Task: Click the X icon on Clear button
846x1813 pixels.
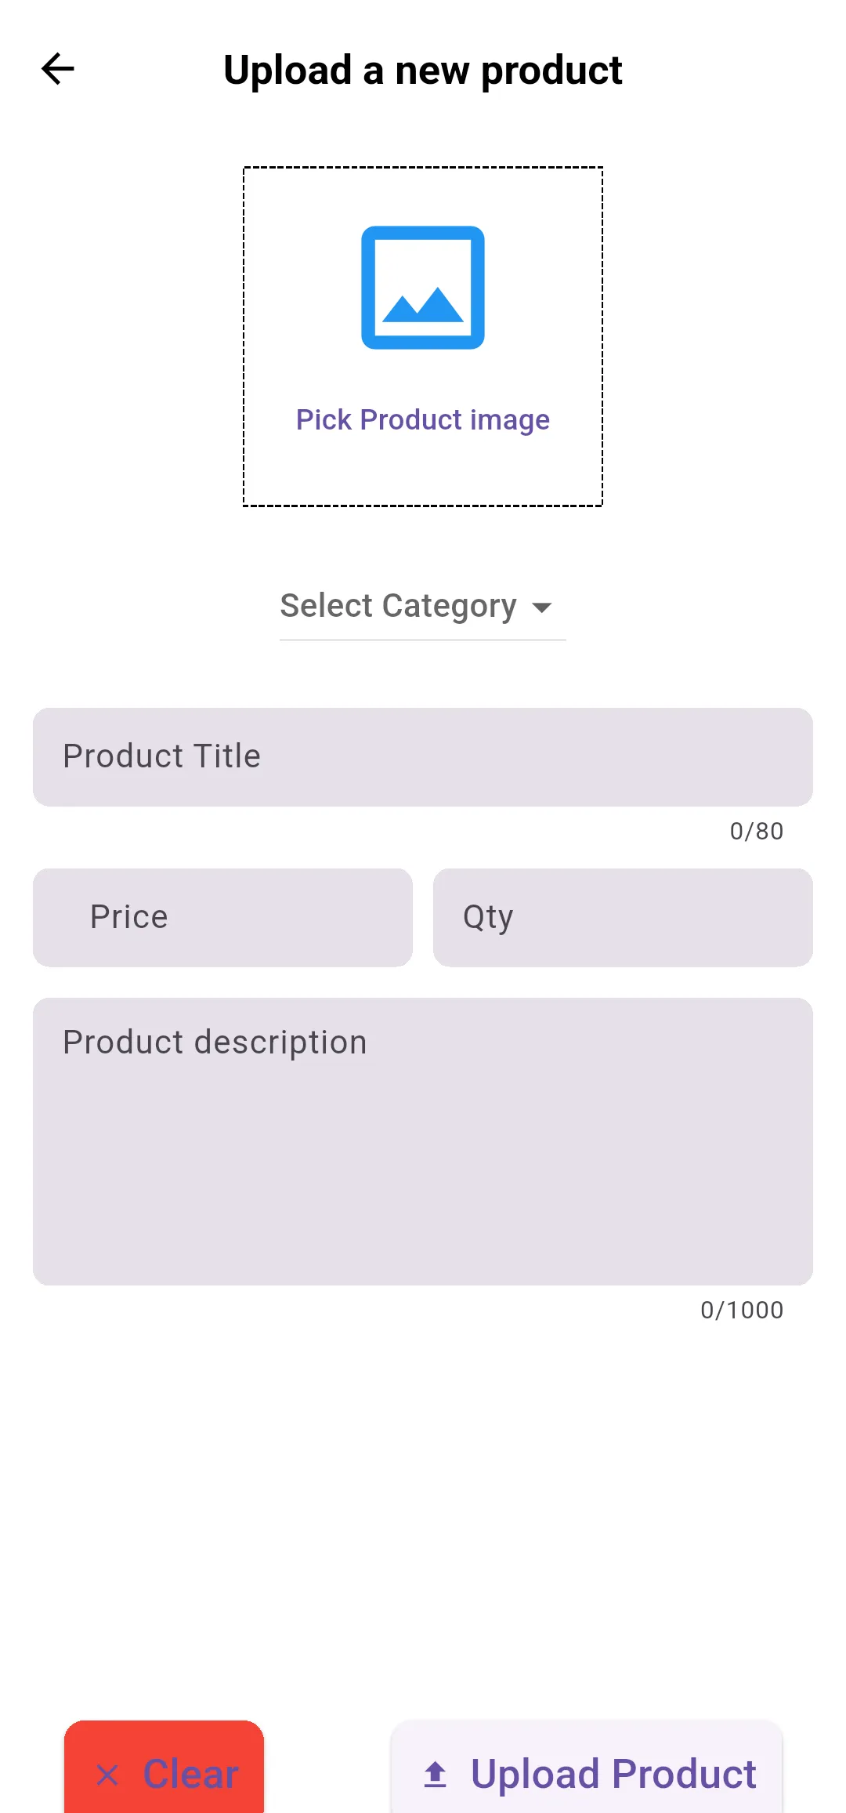Action: click(107, 1775)
